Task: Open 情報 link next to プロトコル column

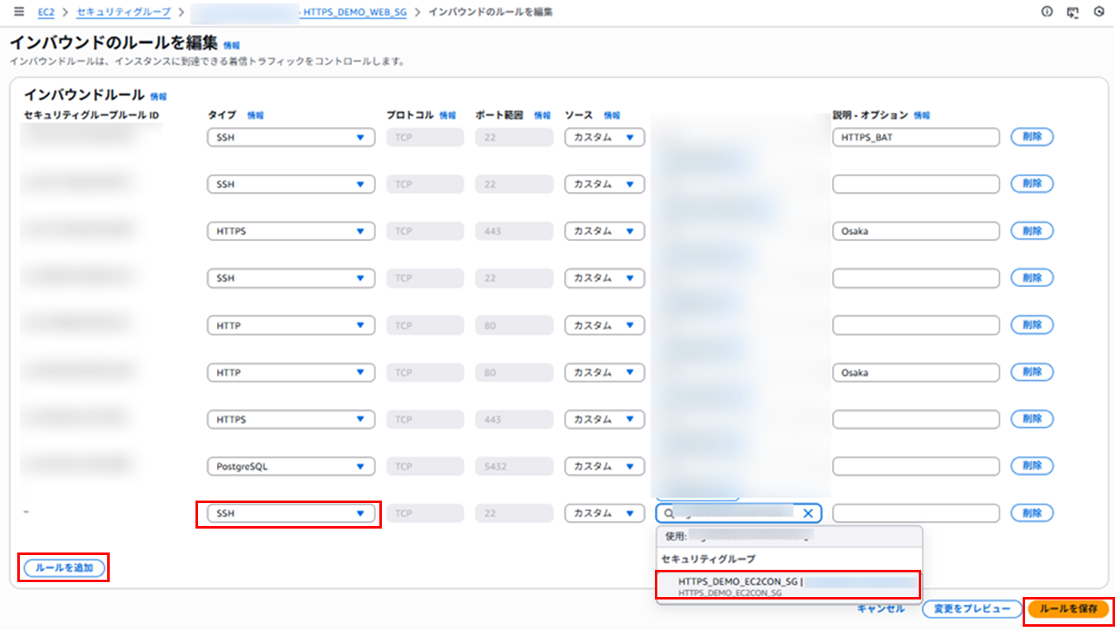Action: (x=448, y=115)
